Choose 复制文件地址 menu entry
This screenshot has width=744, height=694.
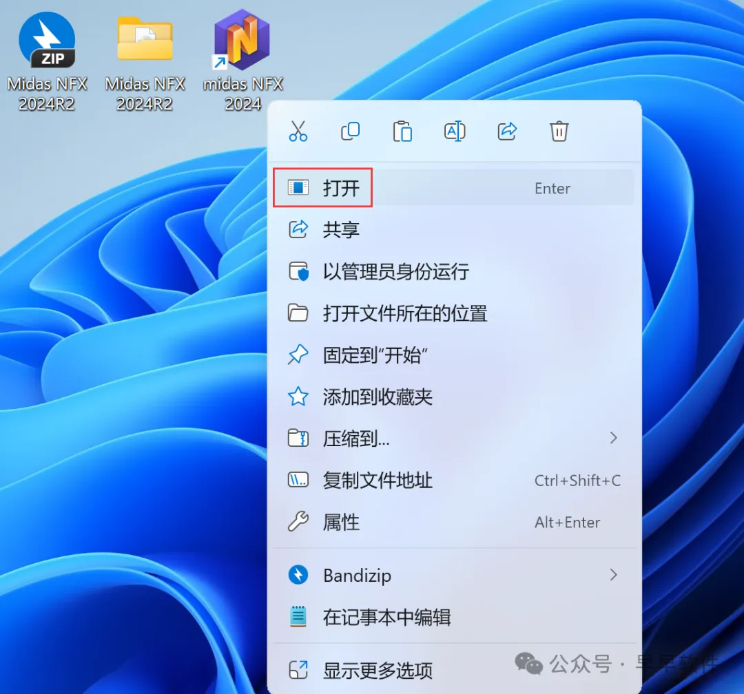click(453, 480)
